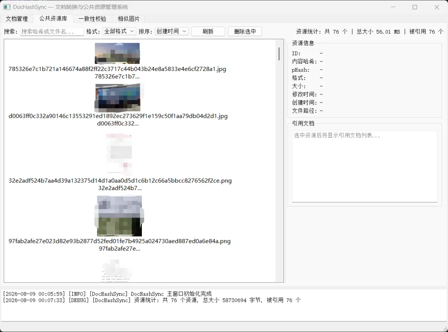Image resolution: width=448 pixels, height=332 pixels.
Task: Click the 删除选中 button
Action: click(x=245, y=32)
